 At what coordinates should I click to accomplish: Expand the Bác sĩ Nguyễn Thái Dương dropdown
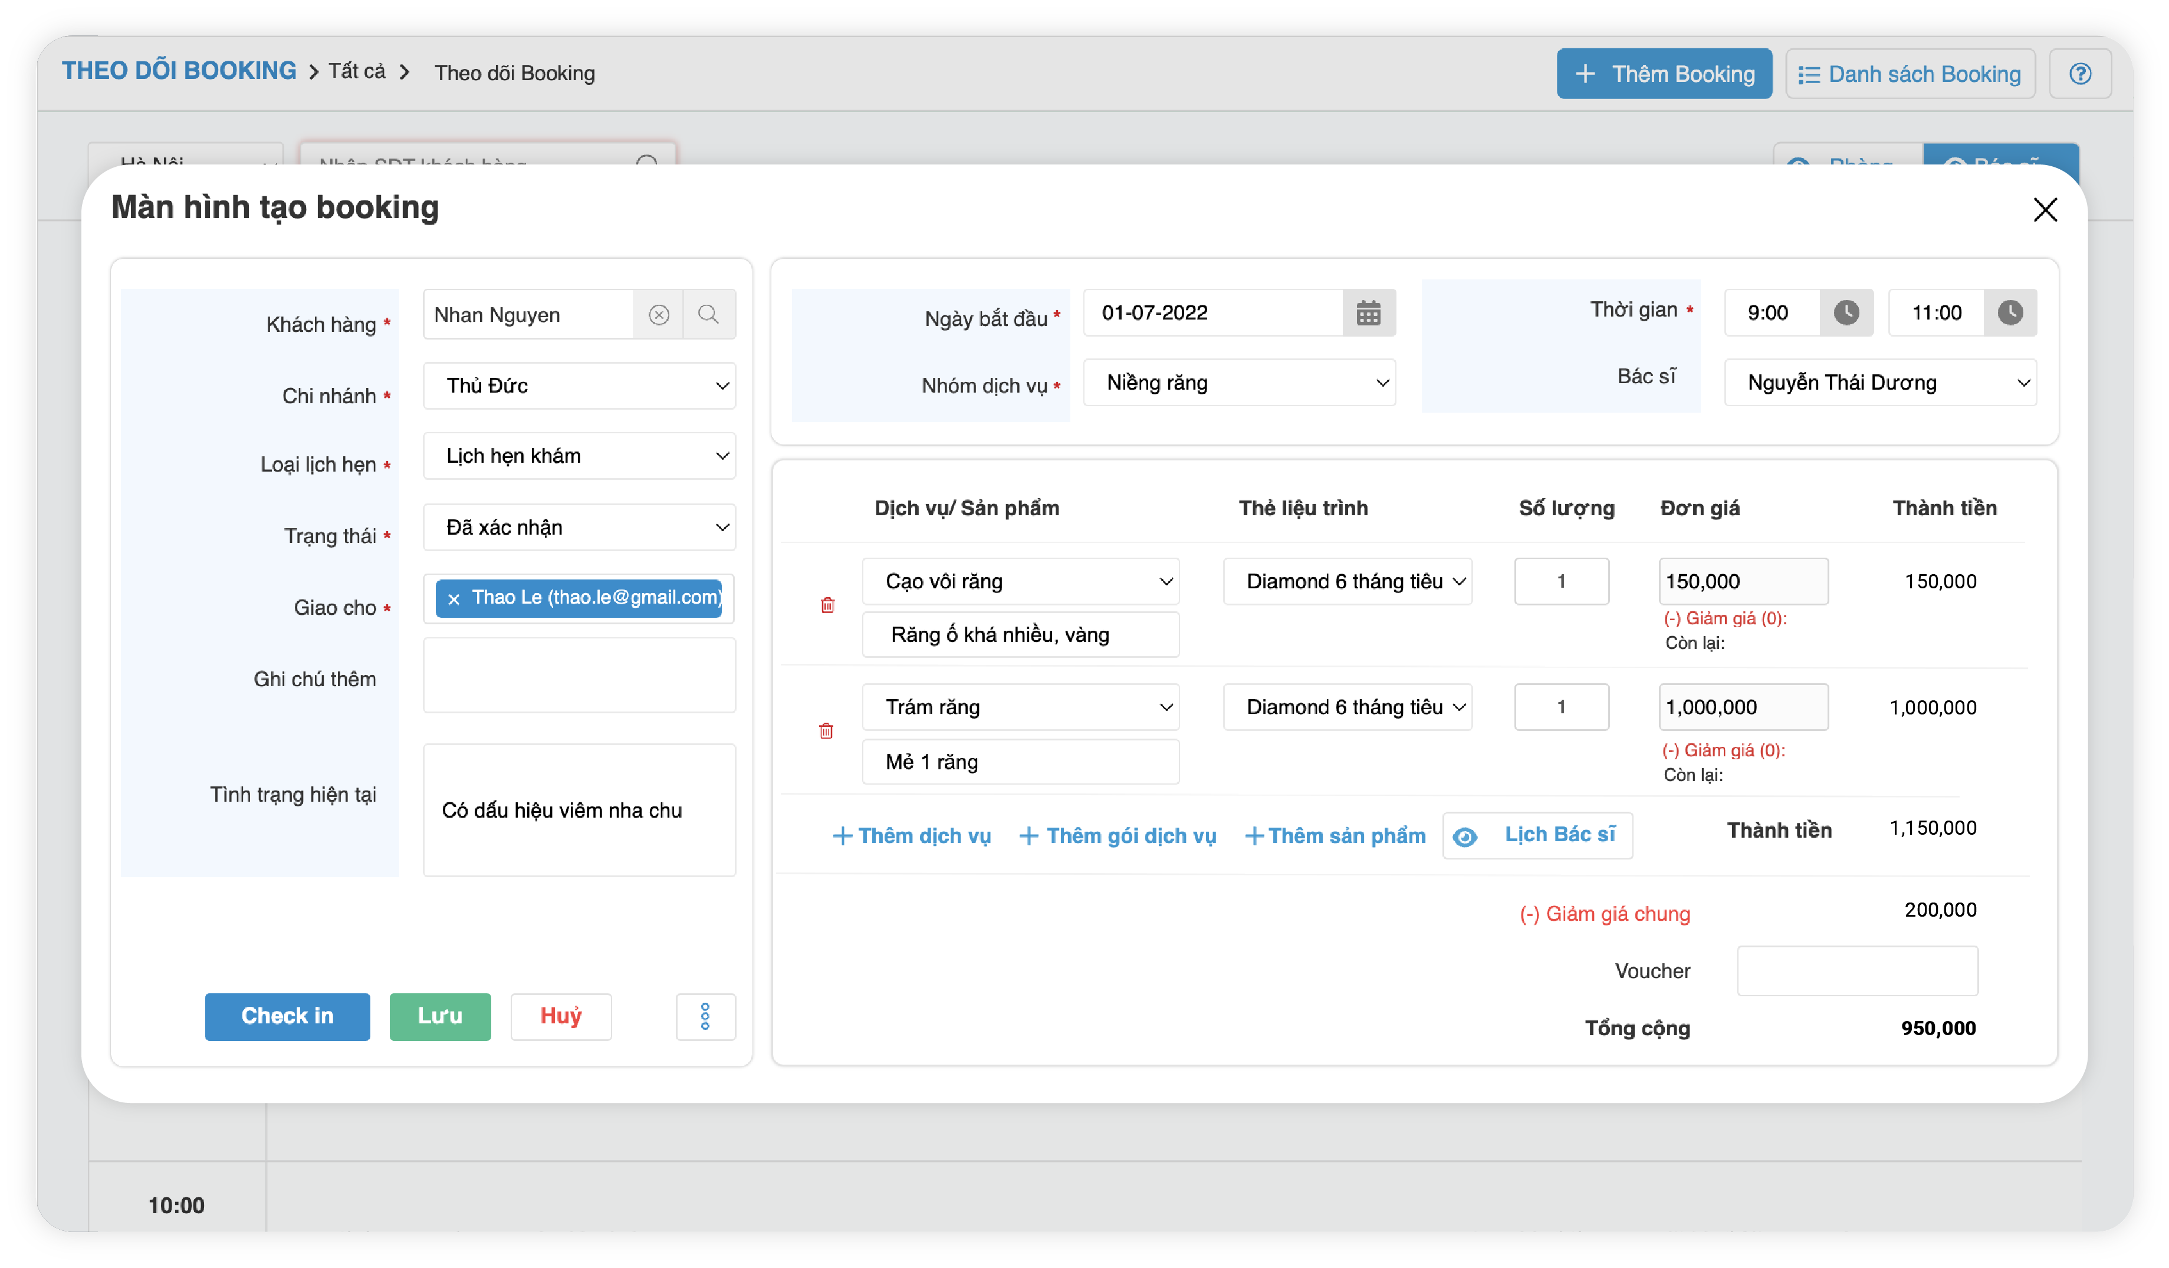pyautogui.click(x=1880, y=383)
